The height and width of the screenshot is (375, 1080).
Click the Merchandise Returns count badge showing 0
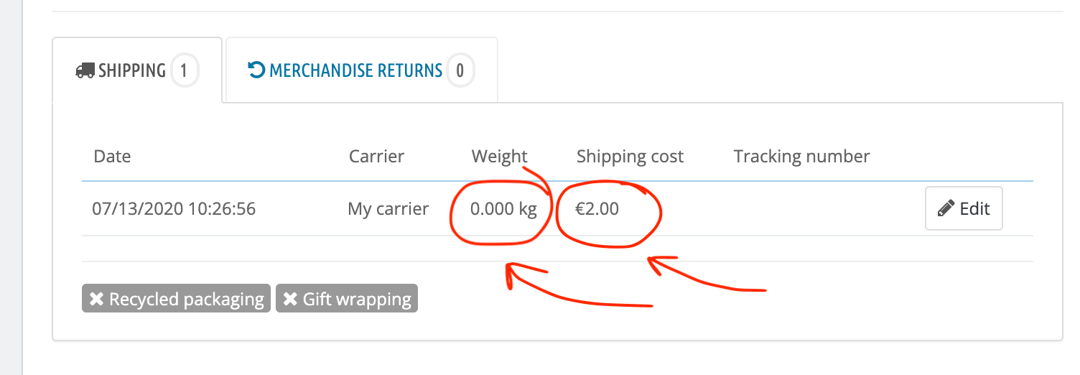coord(460,70)
